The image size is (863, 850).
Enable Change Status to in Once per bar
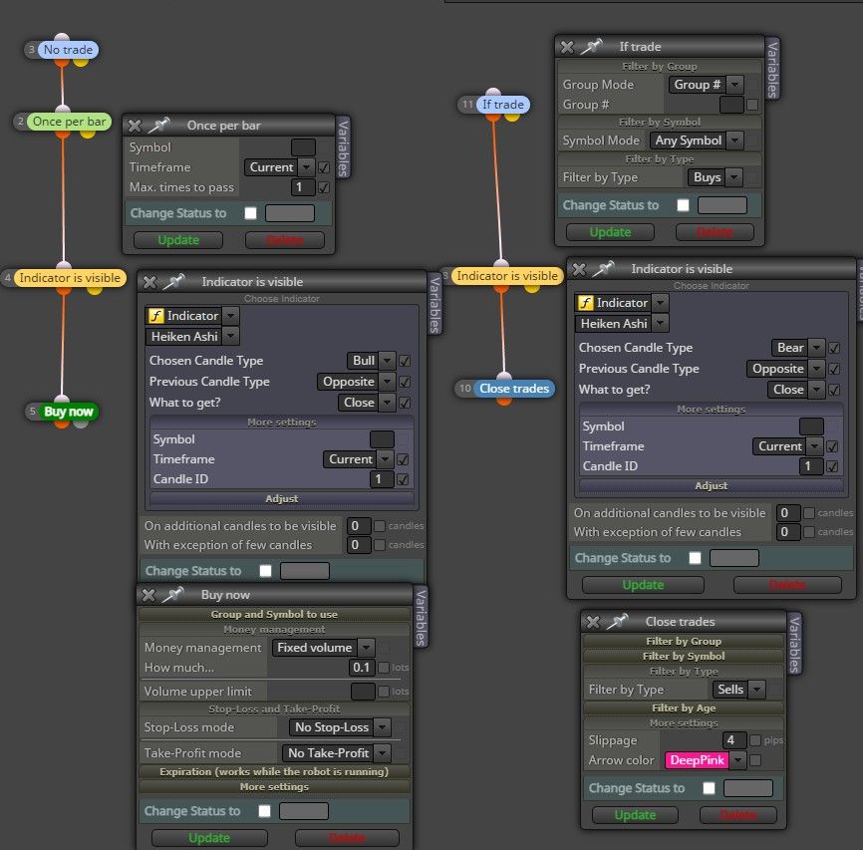tap(250, 213)
